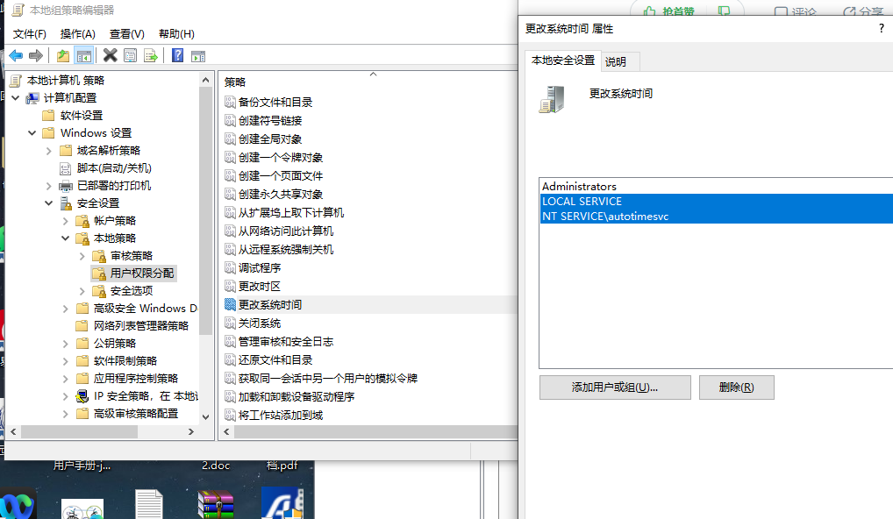
Task: Collapse the 安全设置 tree node
Action: (x=48, y=203)
